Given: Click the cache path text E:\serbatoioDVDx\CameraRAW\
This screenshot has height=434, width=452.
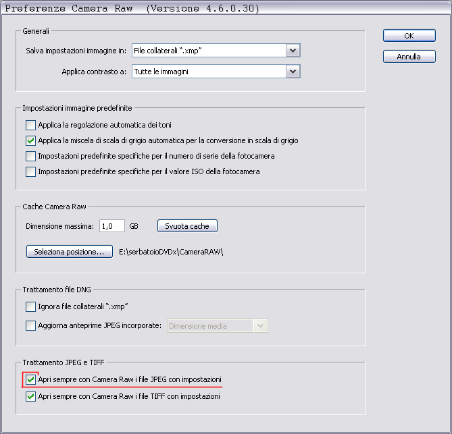Looking at the screenshot, I should 170,252.
